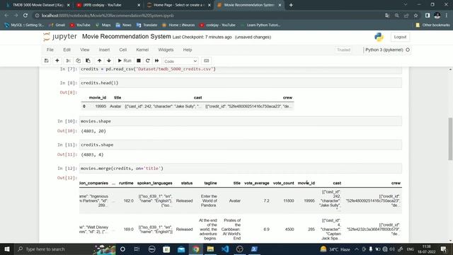
Task: Reload the page in Chrome
Action: [25, 16]
